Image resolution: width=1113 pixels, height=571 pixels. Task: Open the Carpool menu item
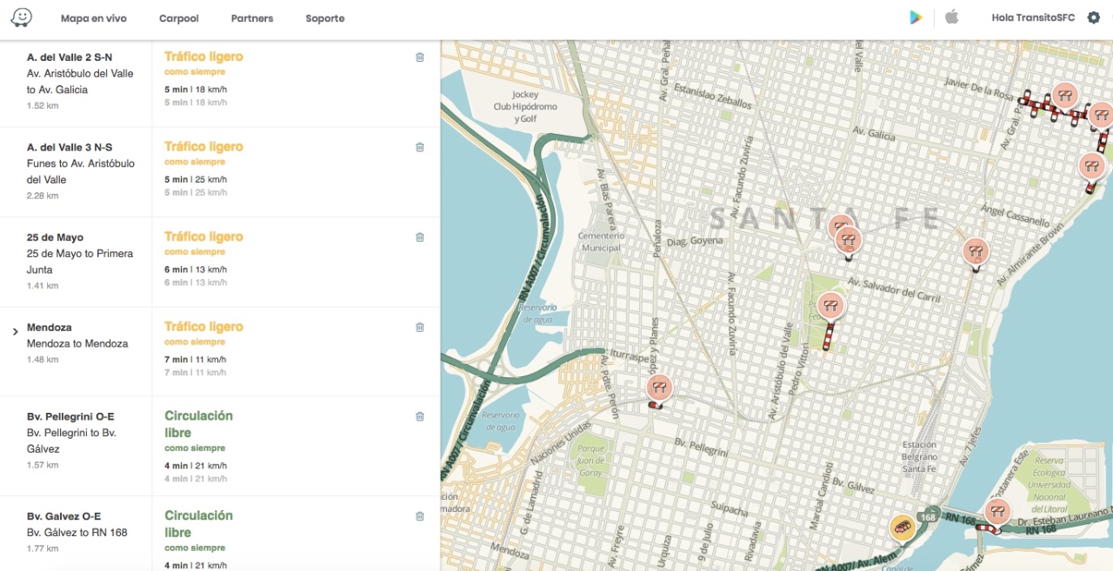[x=178, y=18]
